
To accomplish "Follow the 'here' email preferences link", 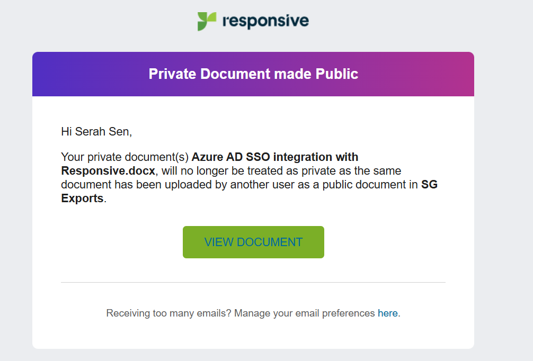I will (x=387, y=313).
